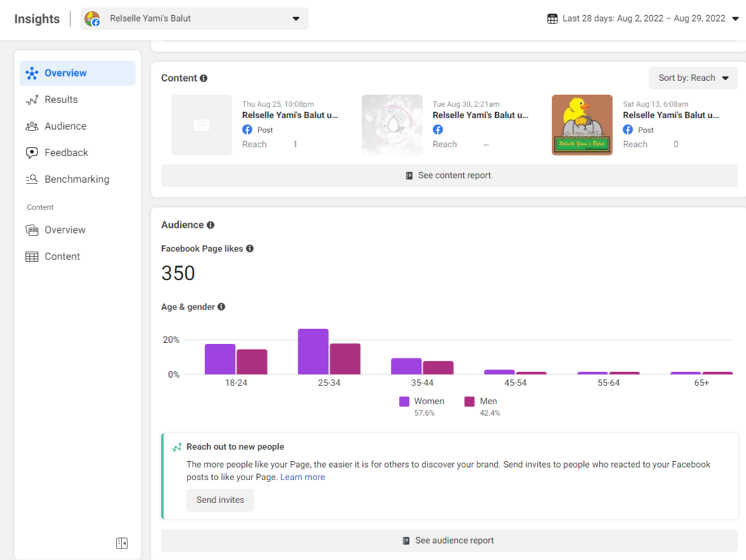Open the Benchmarking section in the sidebar
746x560 pixels.
(x=77, y=179)
